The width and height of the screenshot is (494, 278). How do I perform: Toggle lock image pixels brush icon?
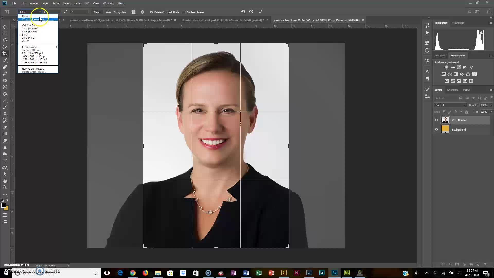[x=449, y=112]
